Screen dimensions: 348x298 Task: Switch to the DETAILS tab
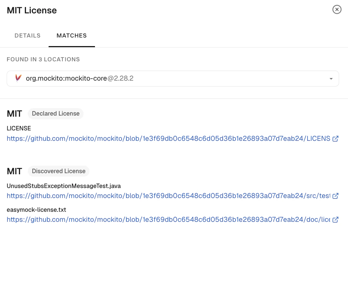tap(27, 36)
